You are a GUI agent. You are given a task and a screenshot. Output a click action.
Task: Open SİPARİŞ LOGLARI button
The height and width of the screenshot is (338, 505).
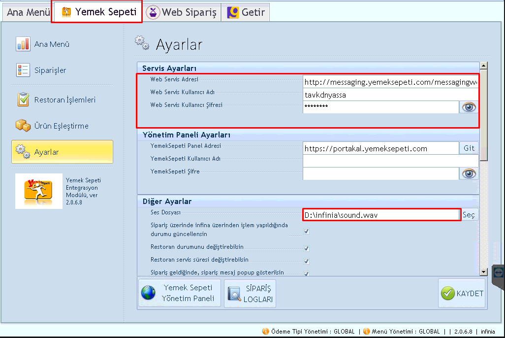click(250, 293)
